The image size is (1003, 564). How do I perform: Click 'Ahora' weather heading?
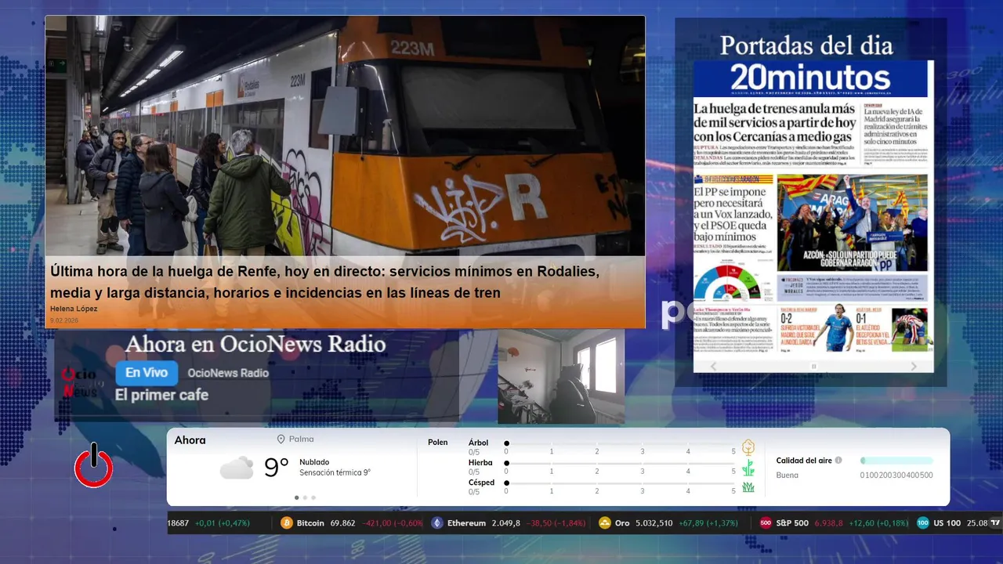190,440
